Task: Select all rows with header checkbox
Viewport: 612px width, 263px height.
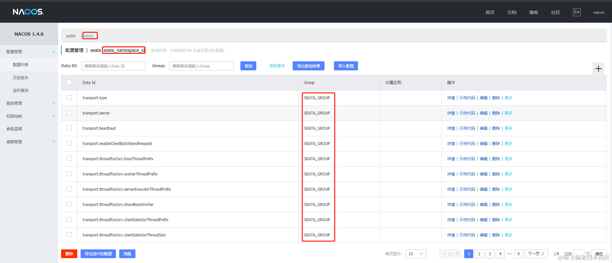Action: click(69, 82)
